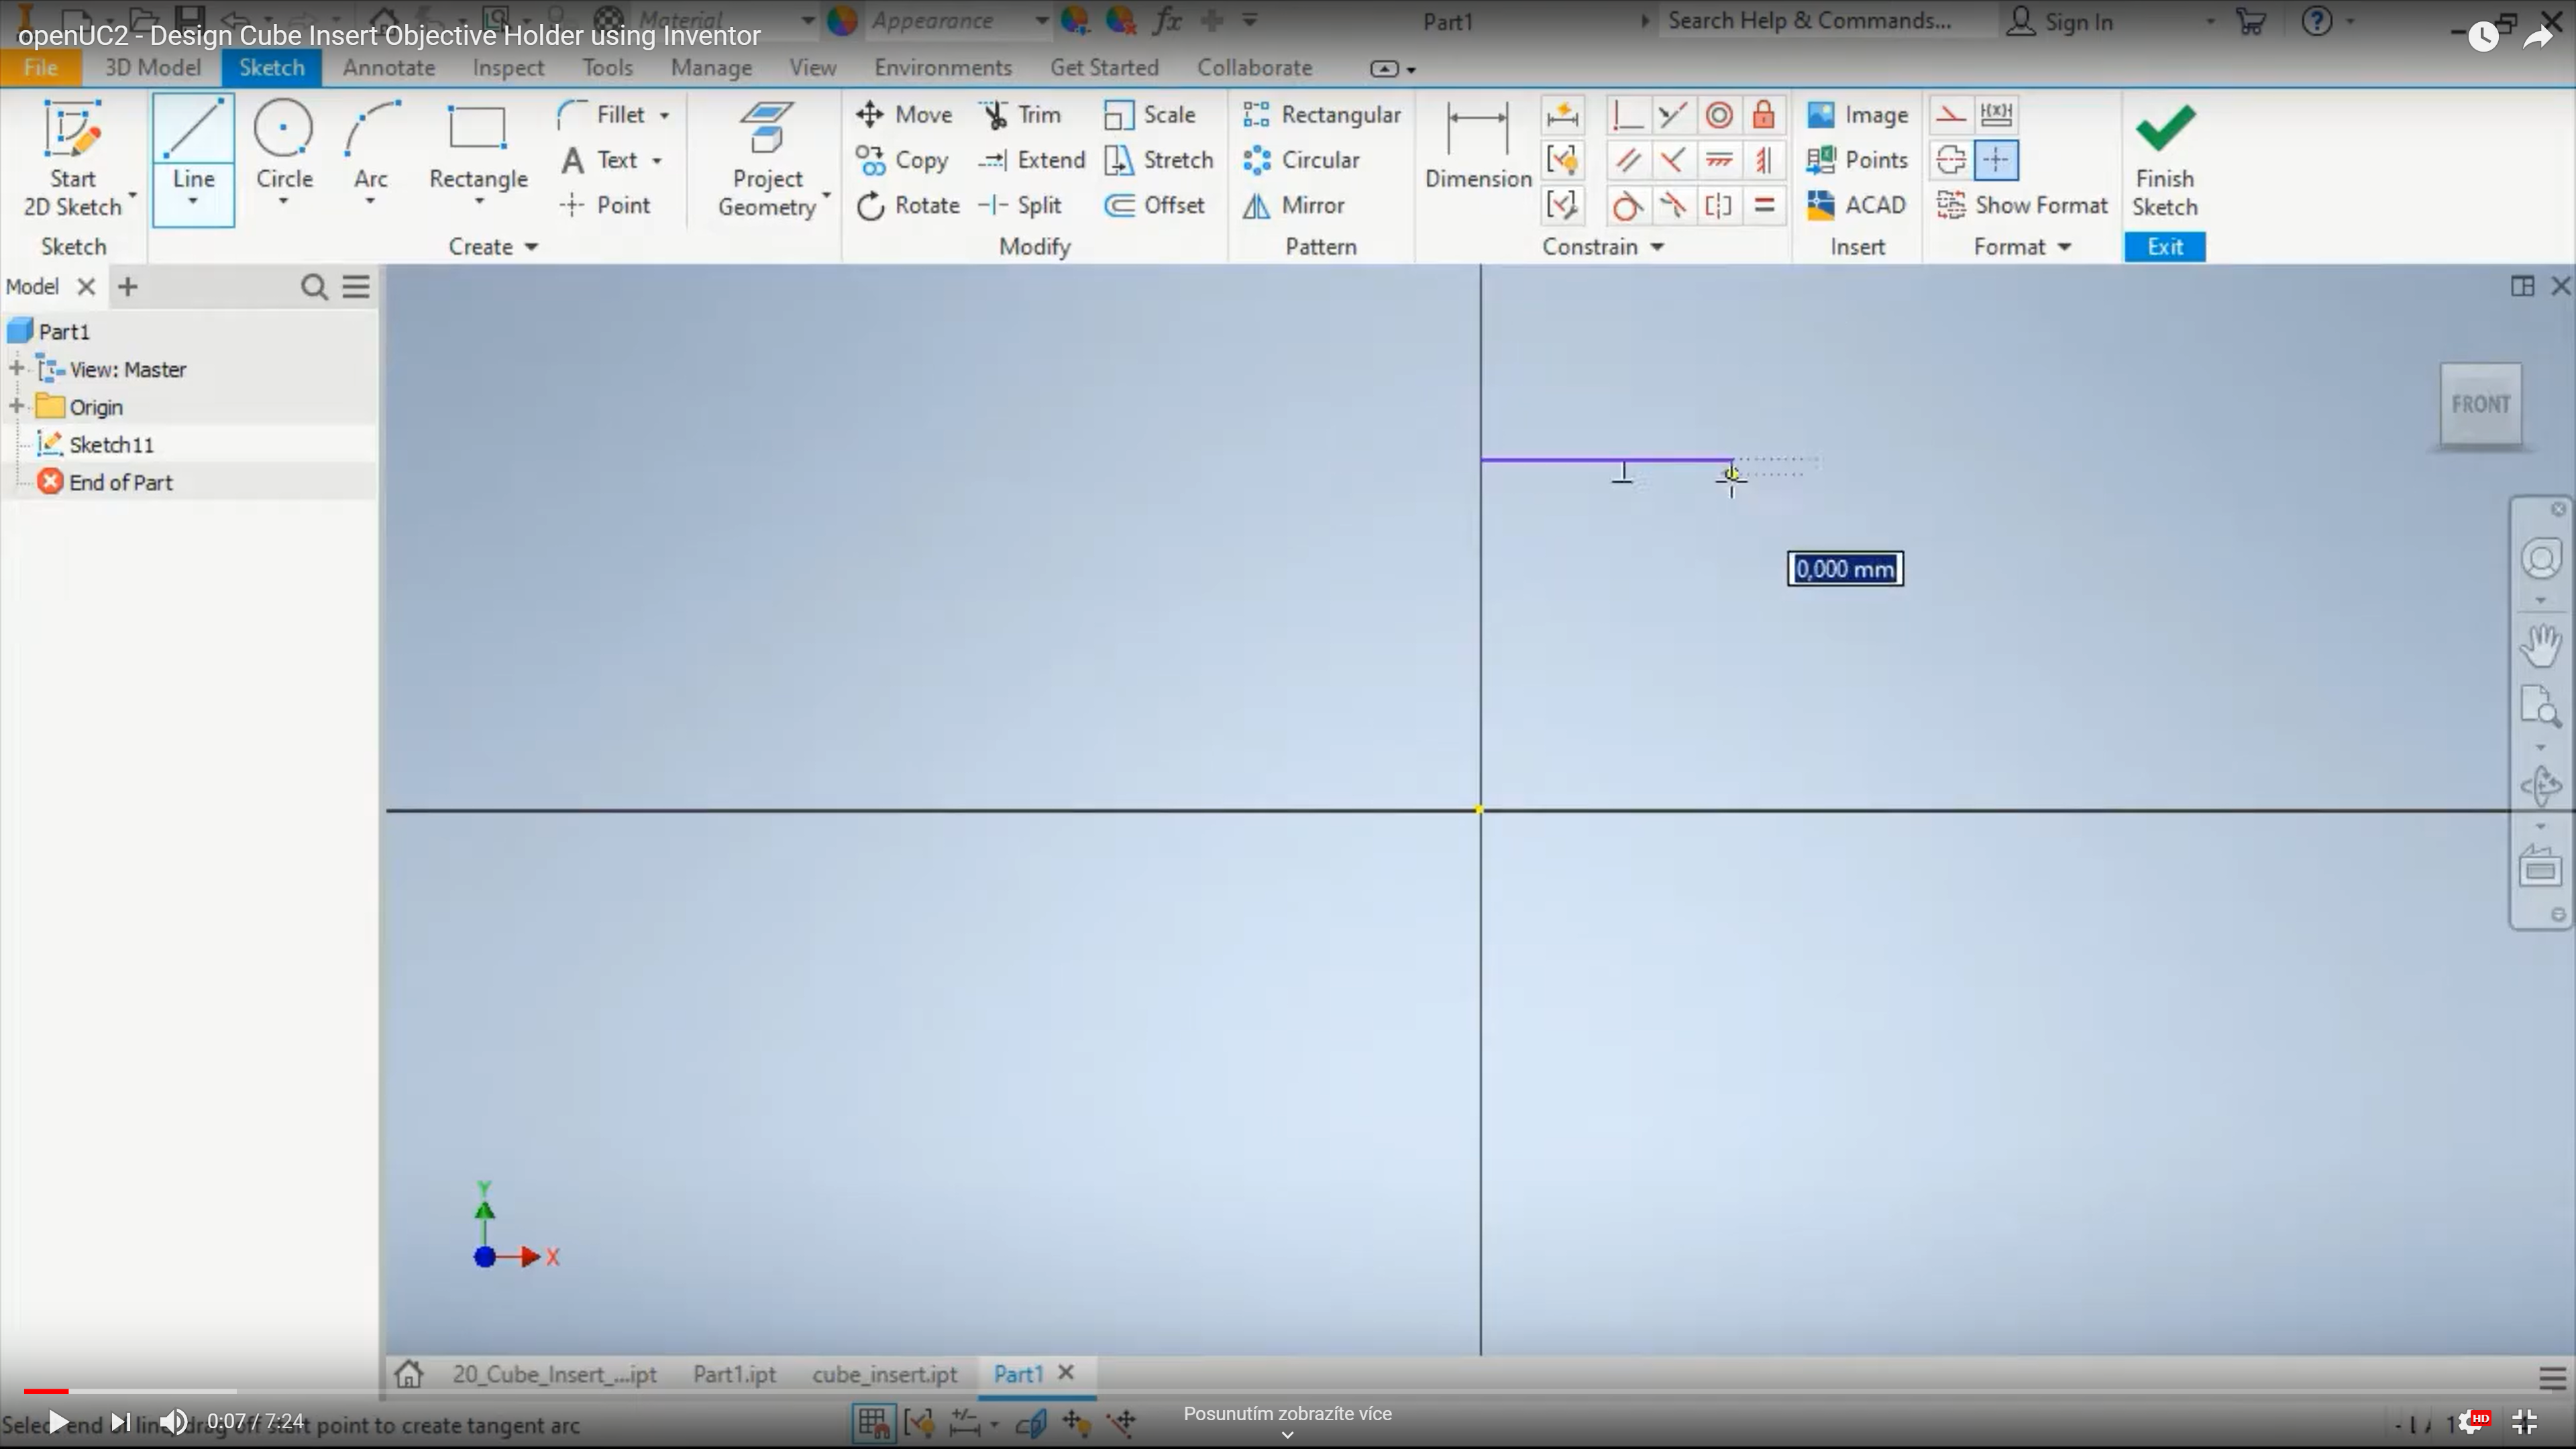The height and width of the screenshot is (1449, 2576).
Task: Expand the Fillet dropdown
Action: [665, 113]
